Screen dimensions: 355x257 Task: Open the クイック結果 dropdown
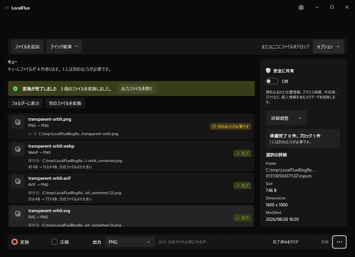point(64,47)
